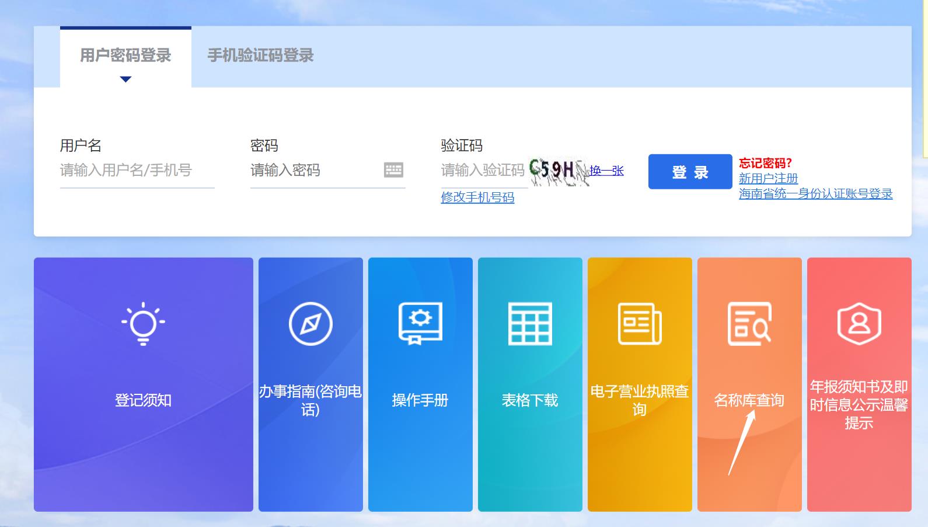Focus the 验证码 input field
Screen dimensions: 928x527
coord(484,171)
